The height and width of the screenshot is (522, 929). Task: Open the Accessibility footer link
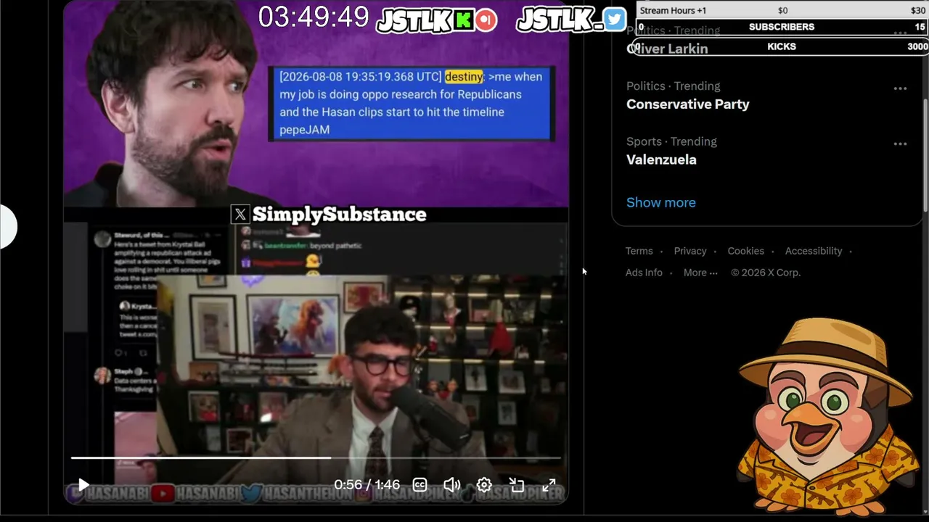pyautogui.click(x=814, y=251)
